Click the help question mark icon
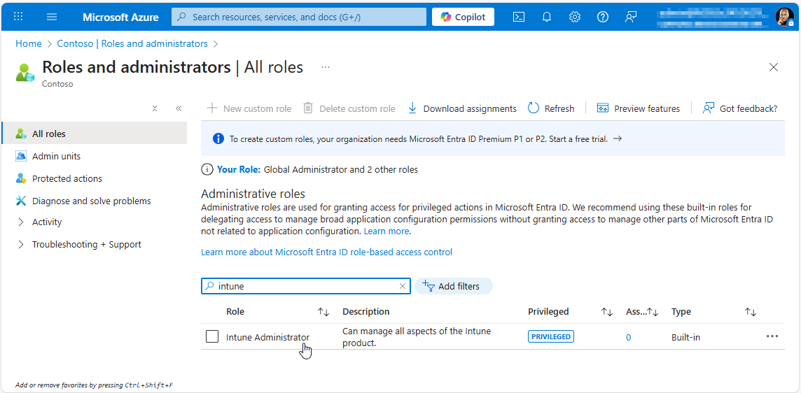Screen dimensions: 801x393 click(603, 17)
